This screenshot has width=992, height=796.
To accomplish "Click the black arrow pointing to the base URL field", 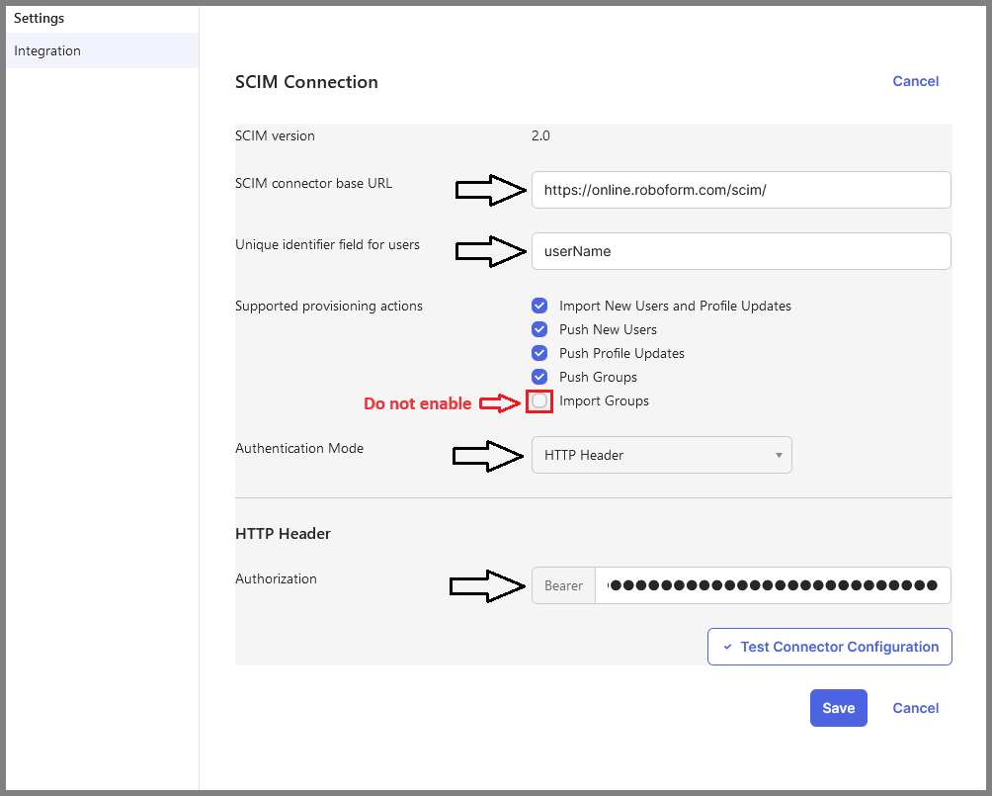I will 490,190.
